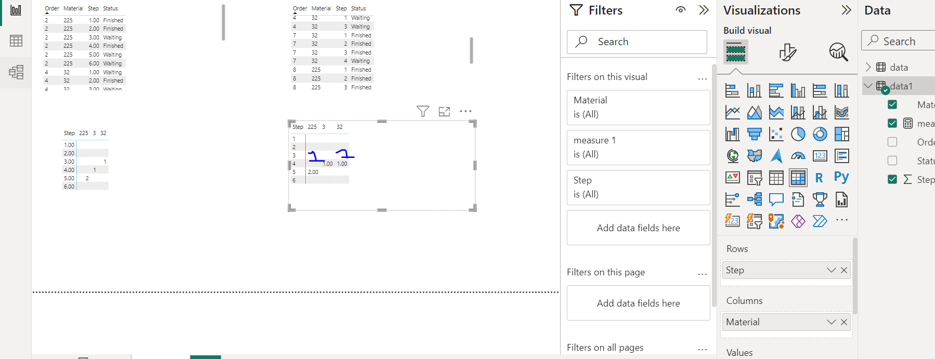
Task: Select R script visual
Action: 820,178
